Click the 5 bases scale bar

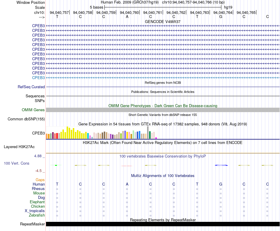(x=163, y=7)
